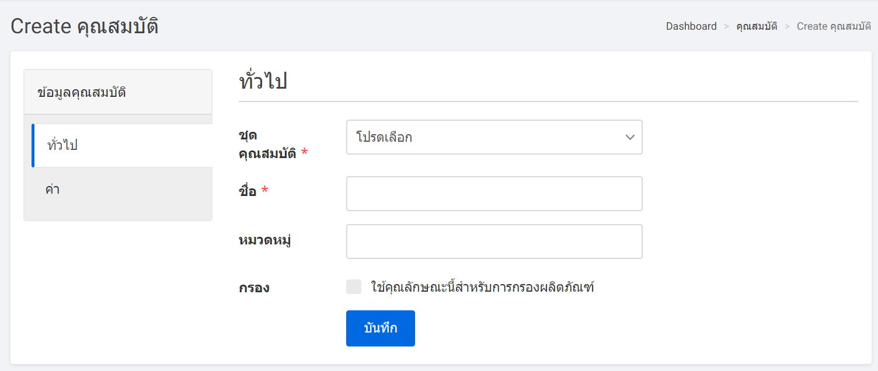Open the คุณสมบัติ breadcrumb link

pos(757,26)
